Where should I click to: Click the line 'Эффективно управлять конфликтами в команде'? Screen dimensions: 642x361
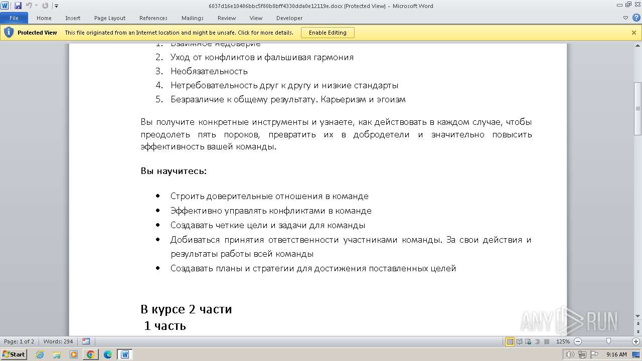coord(271,211)
